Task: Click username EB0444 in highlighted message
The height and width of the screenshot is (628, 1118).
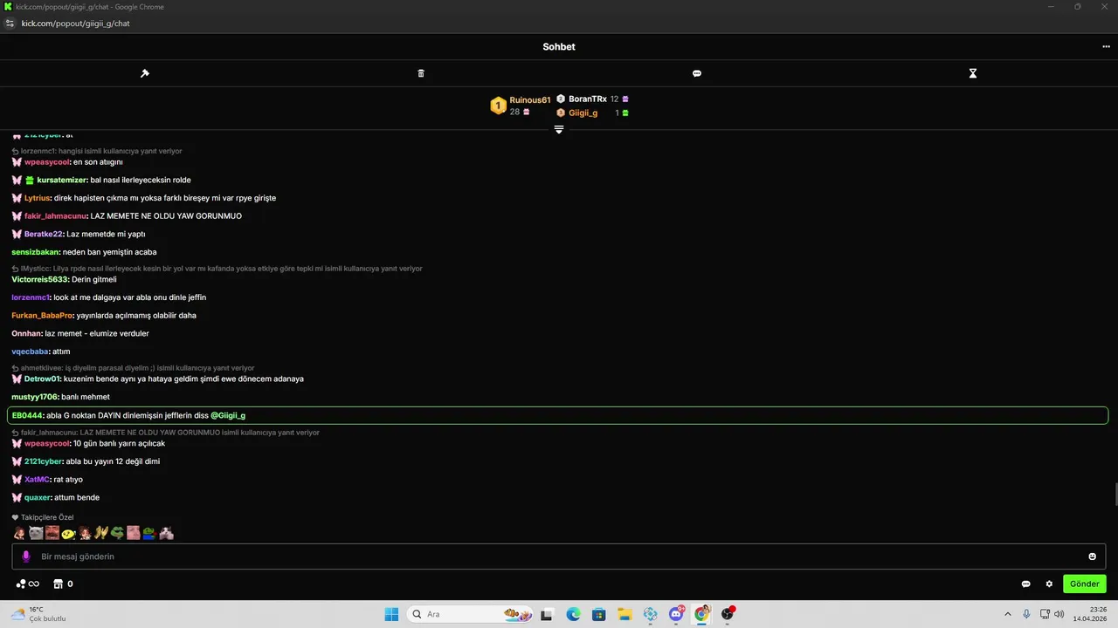Action: click(27, 415)
